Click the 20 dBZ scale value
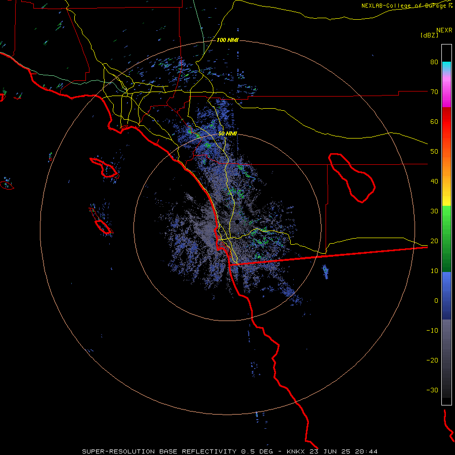 [434, 241]
